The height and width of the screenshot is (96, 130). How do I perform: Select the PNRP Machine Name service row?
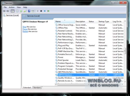(x=89, y=51)
